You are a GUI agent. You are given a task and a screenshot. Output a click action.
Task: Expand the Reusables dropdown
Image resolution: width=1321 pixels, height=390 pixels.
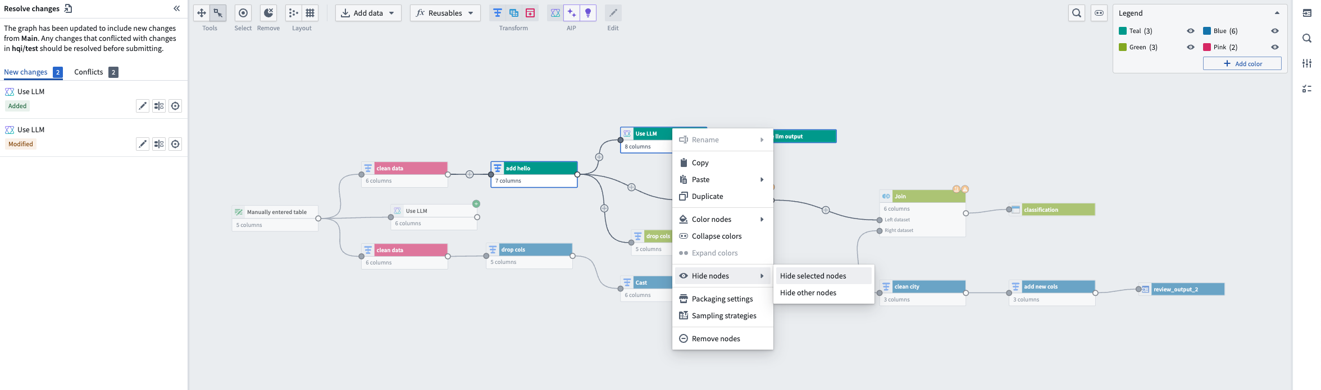(x=445, y=13)
